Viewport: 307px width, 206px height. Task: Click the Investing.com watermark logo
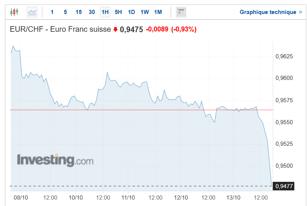pos(55,160)
